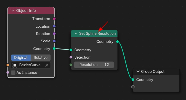Switch to Relative transform space
186x100 pixels.
click(41, 58)
